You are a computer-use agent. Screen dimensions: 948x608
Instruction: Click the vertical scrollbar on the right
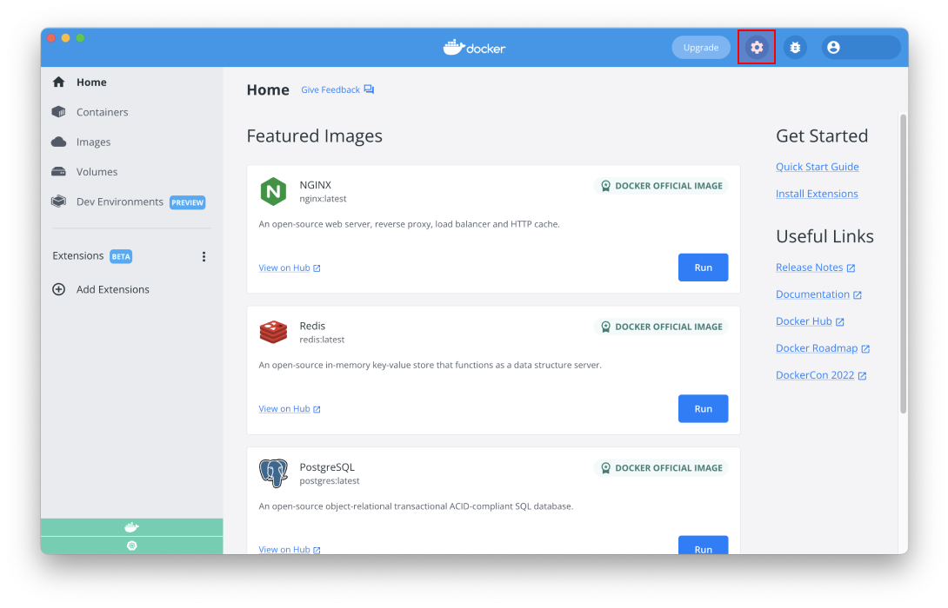(904, 263)
